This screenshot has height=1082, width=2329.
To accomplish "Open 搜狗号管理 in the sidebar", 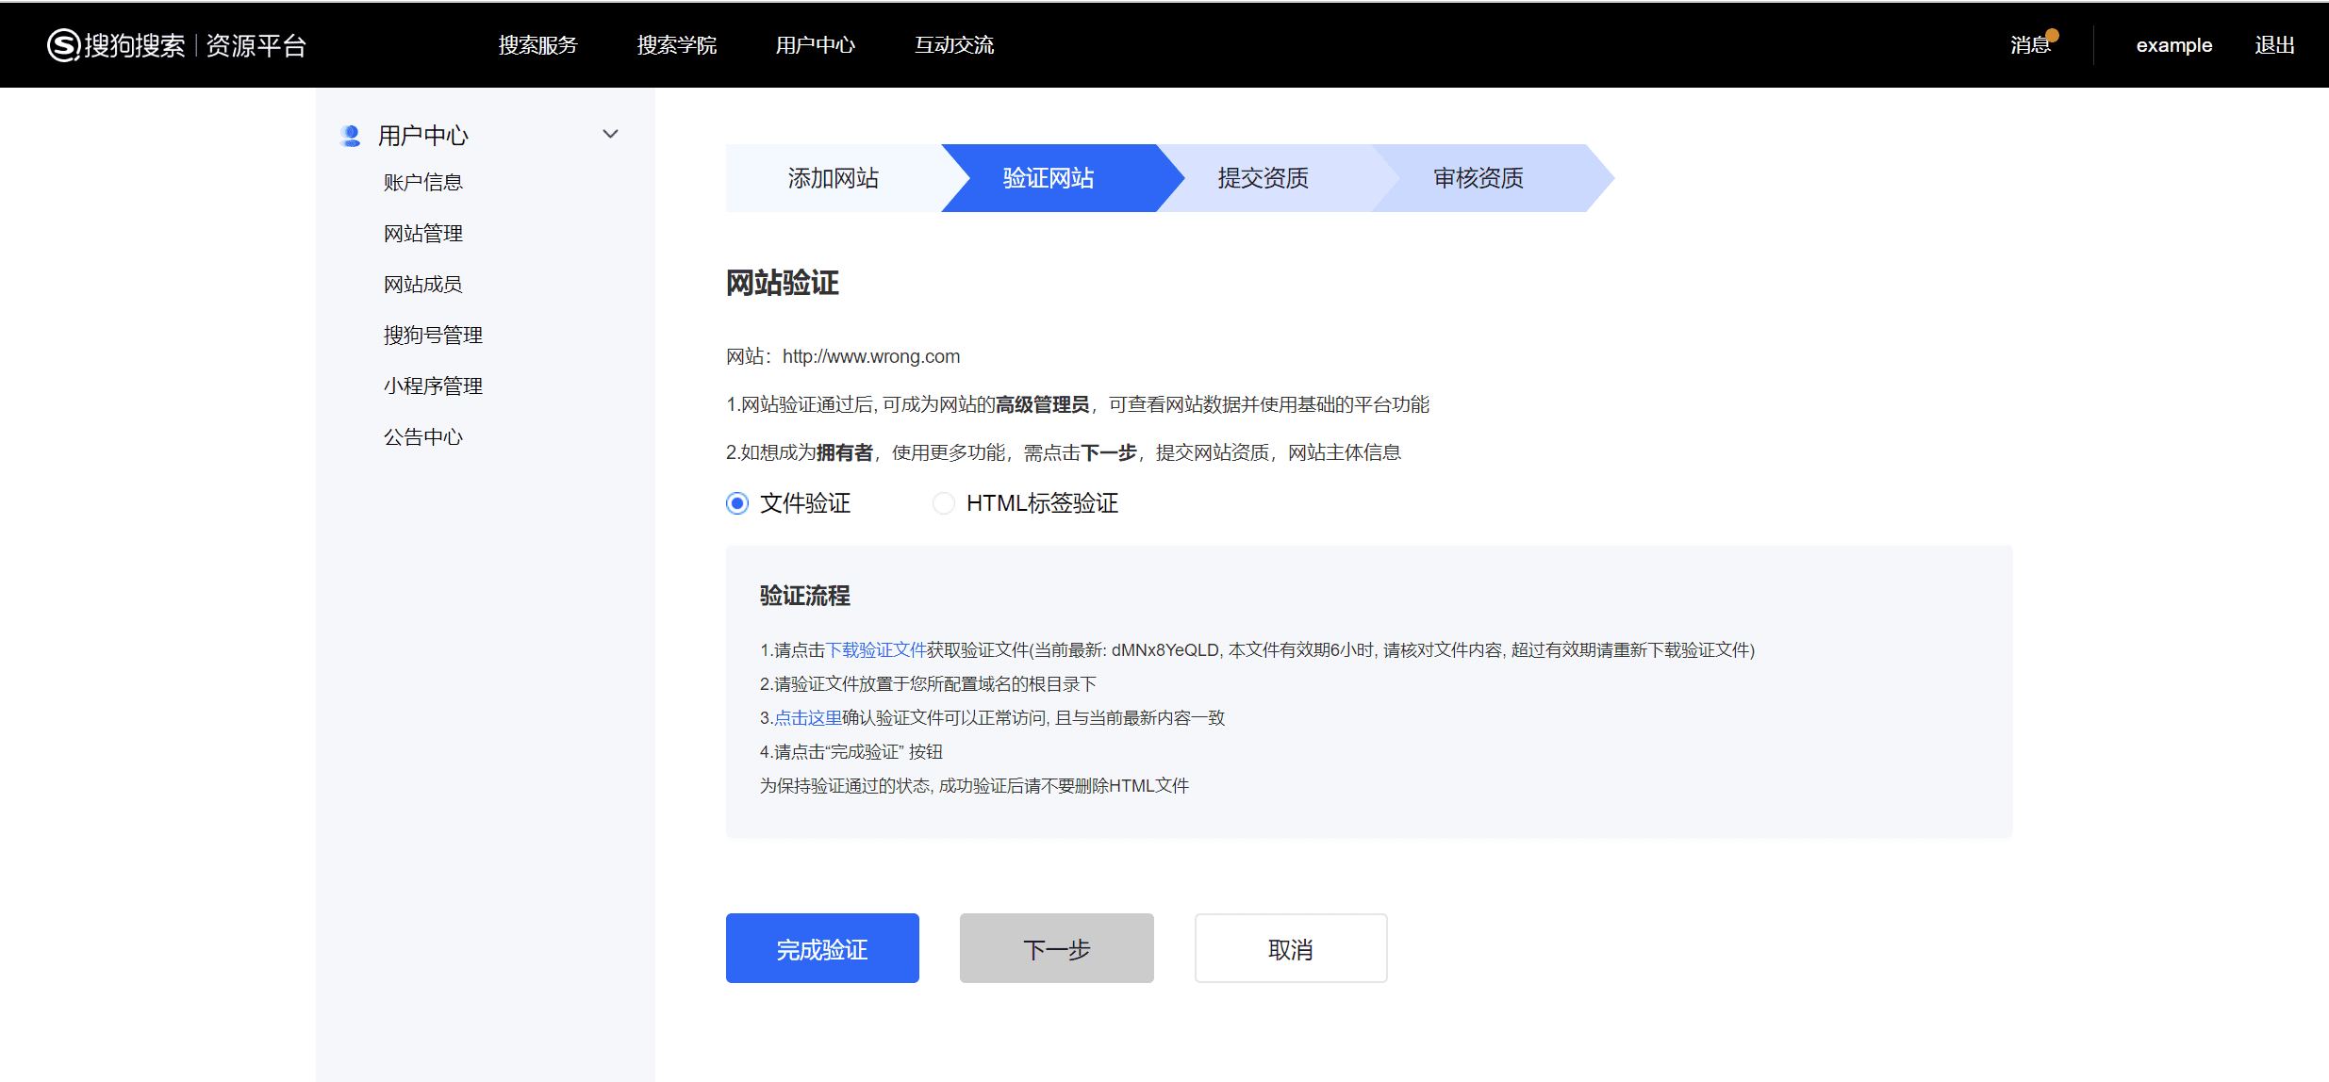I will pos(432,336).
